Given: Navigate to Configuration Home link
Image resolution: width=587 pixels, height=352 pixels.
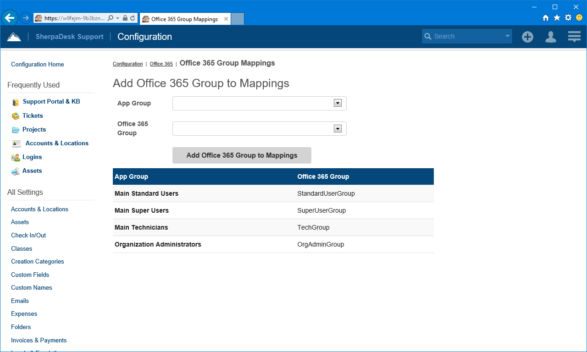Looking at the screenshot, I should (37, 64).
